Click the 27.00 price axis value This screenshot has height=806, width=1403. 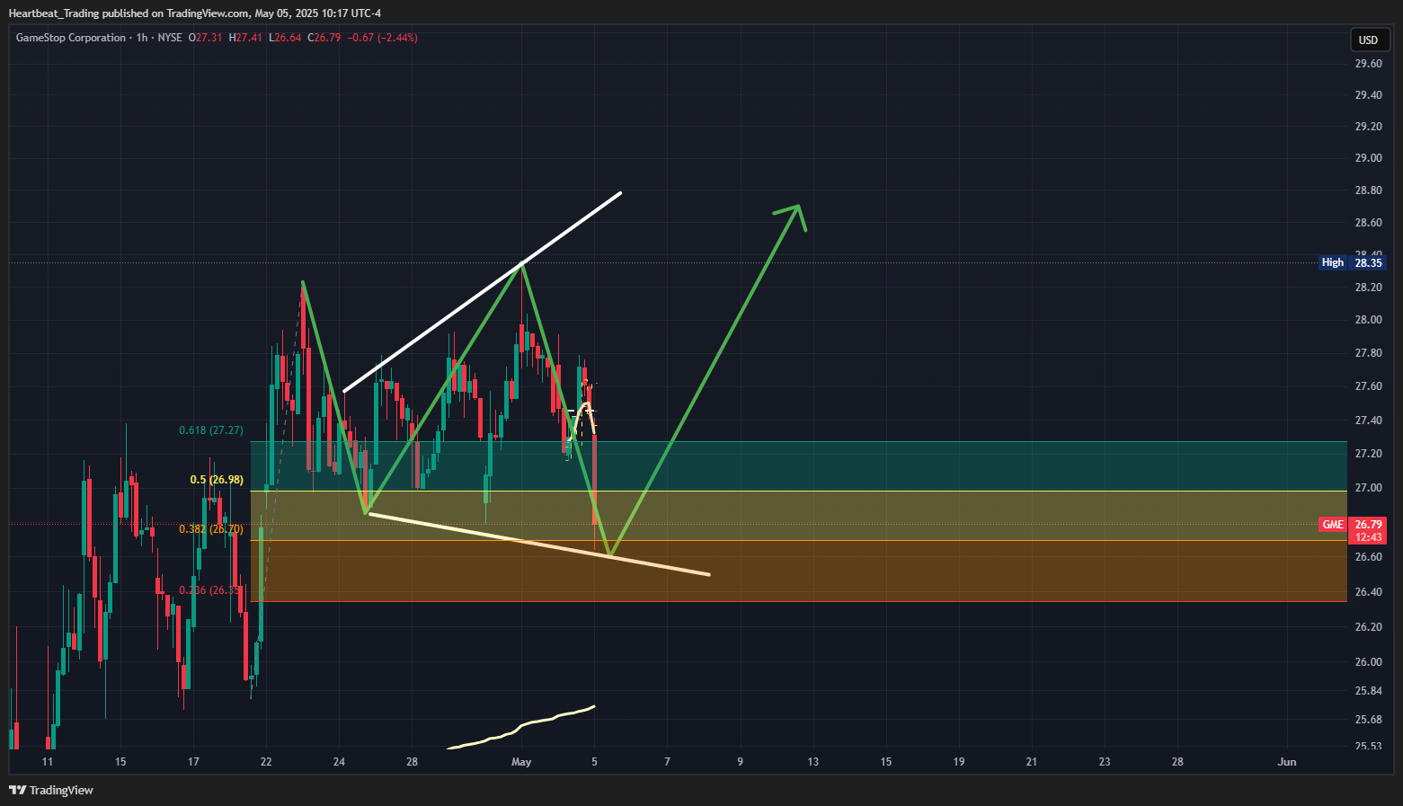1368,488
